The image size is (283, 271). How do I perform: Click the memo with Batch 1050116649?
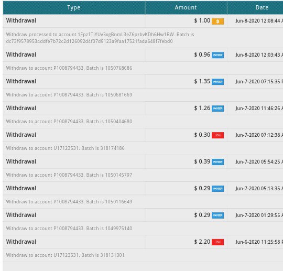(69, 202)
